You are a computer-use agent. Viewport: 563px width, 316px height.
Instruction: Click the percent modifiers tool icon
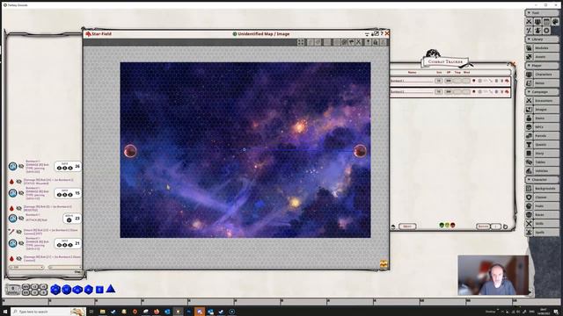529,31
